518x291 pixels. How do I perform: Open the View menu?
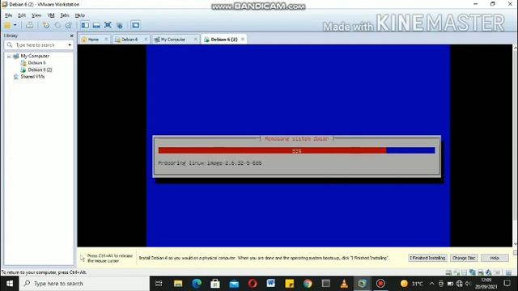(36, 15)
